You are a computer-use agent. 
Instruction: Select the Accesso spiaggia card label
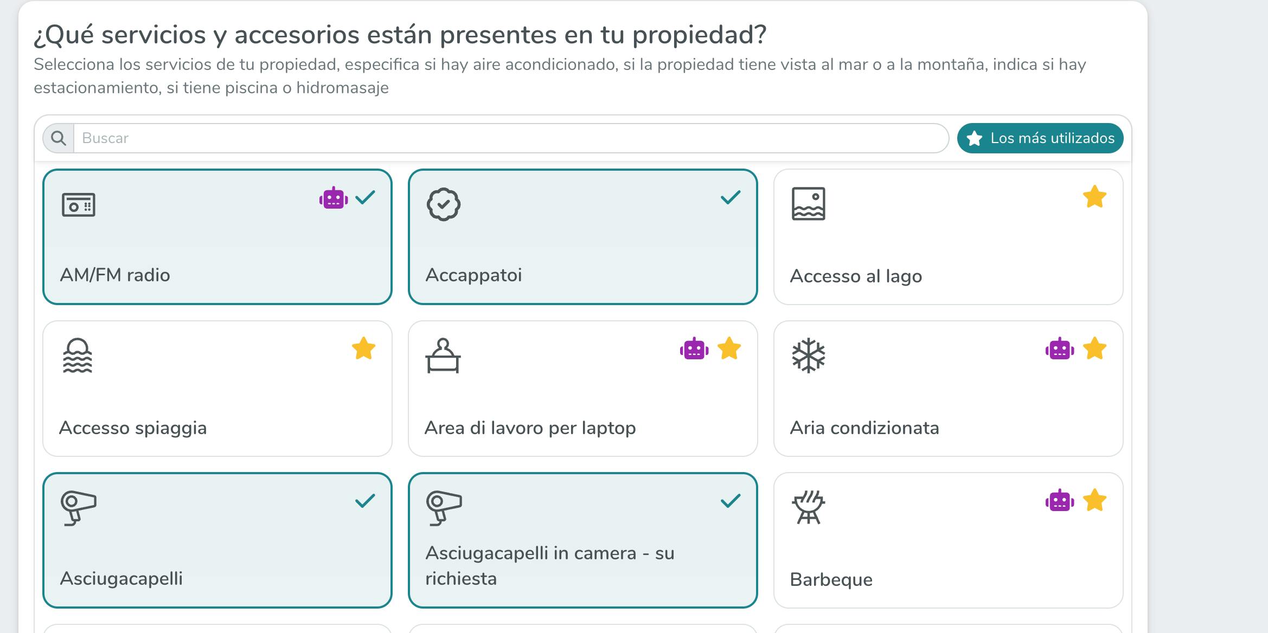click(133, 428)
